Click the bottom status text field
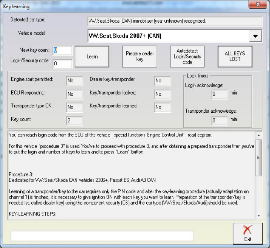 coord(102,236)
